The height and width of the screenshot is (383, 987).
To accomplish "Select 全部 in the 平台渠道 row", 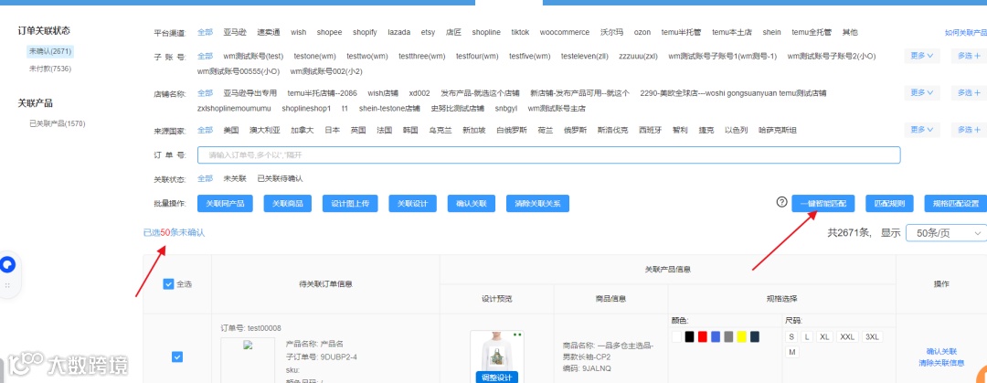I will click(206, 32).
